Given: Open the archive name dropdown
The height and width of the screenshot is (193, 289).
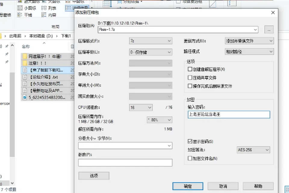Looking at the screenshot, I should pyautogui.click(x=255, y=30).
